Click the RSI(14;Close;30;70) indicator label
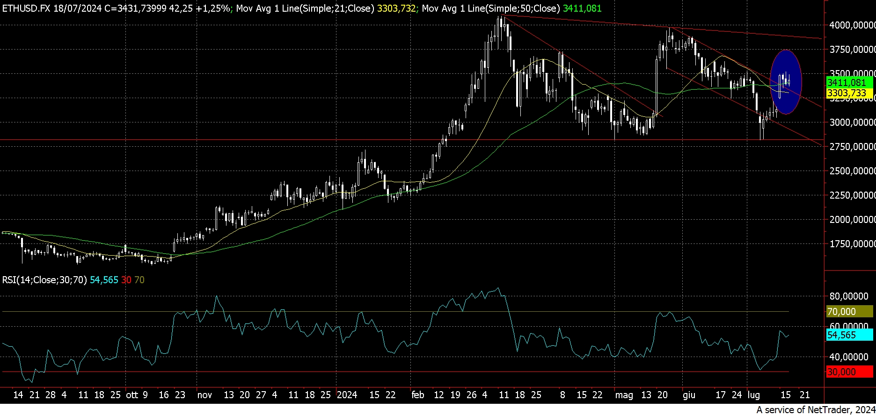Viewport: 876px width, 415px height. (x=44, y=280)
